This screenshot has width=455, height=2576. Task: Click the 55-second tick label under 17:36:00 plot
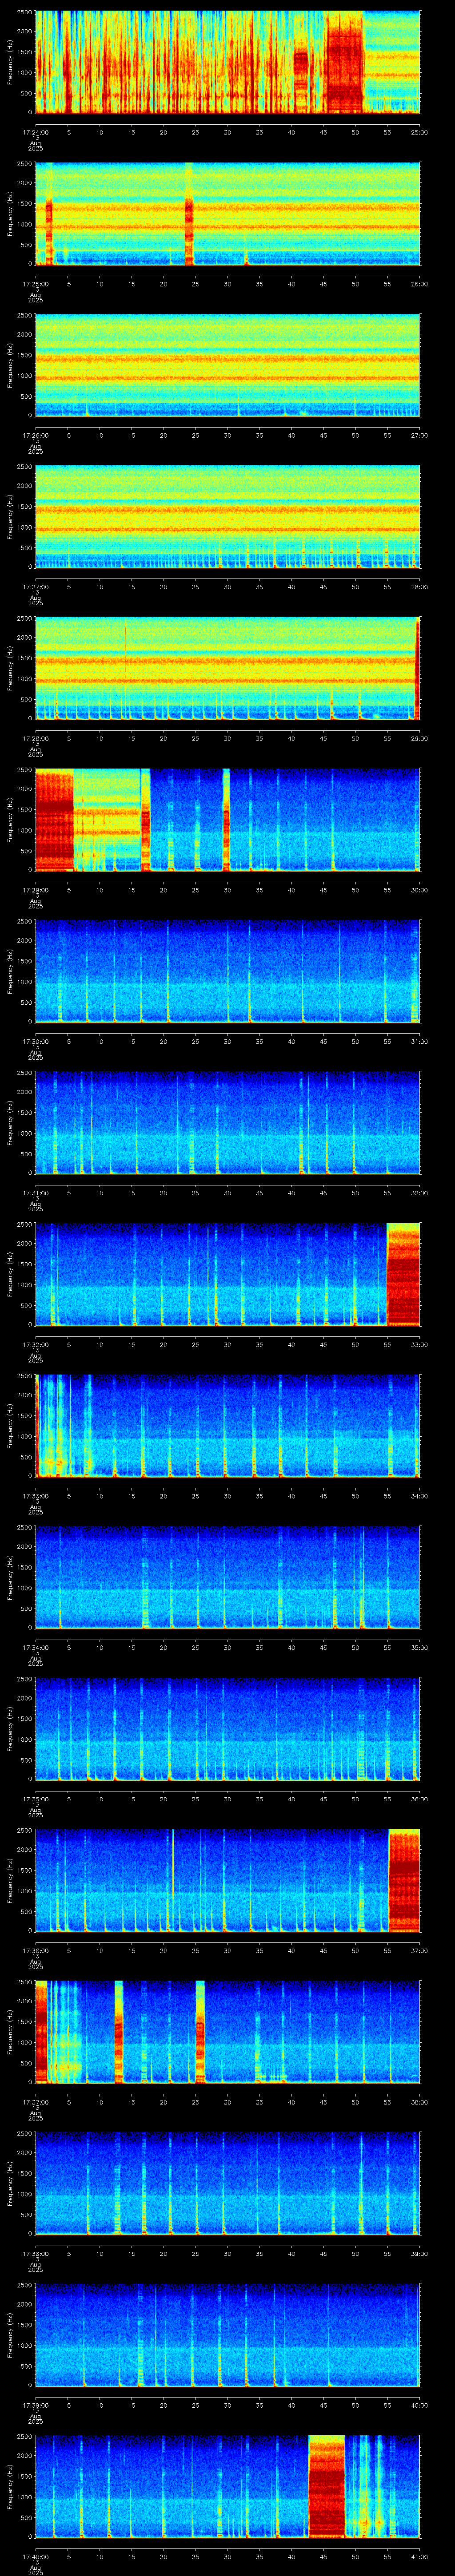pos(387,1950)
